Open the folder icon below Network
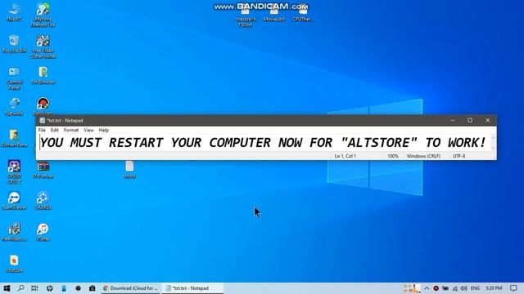524x294 pixels. tap(14, 138)
